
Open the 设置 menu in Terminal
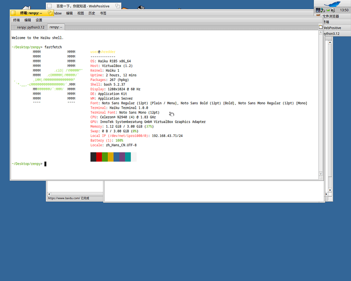pyautogui.click(x=39, y=20)
